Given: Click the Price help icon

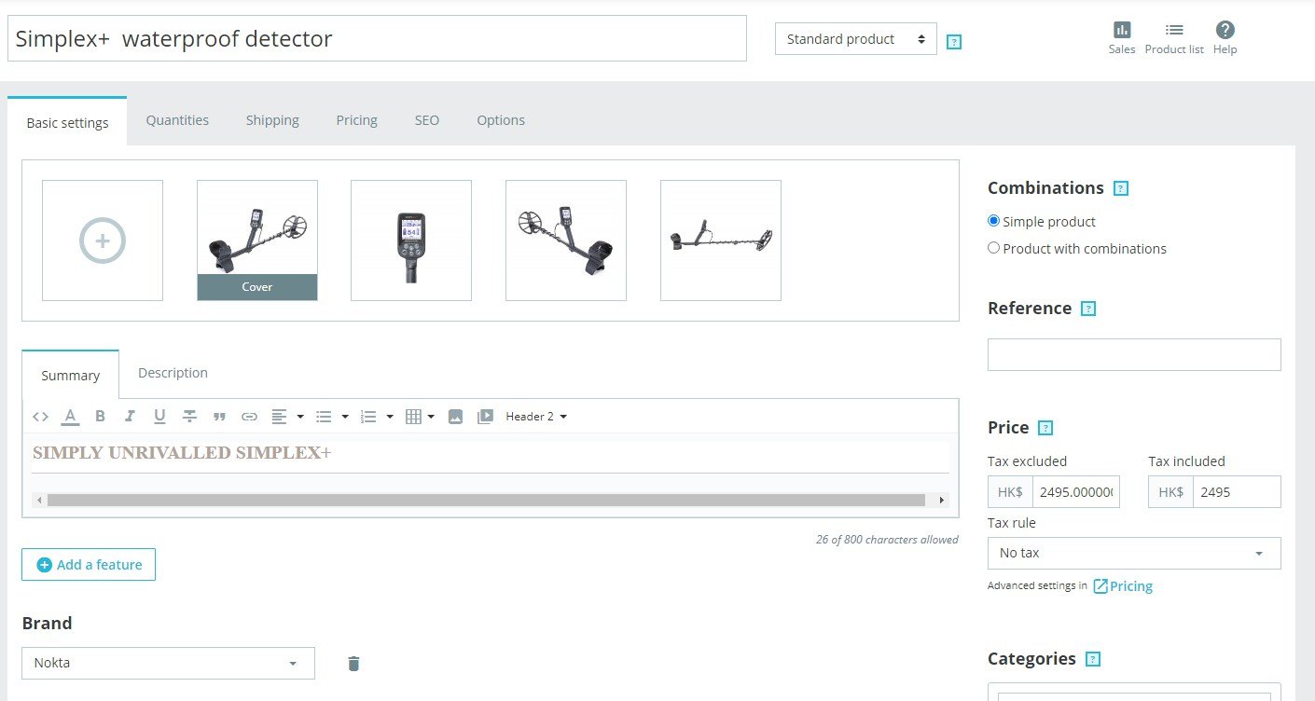Looking at the screenshot, I should (x=1045, y=428).
